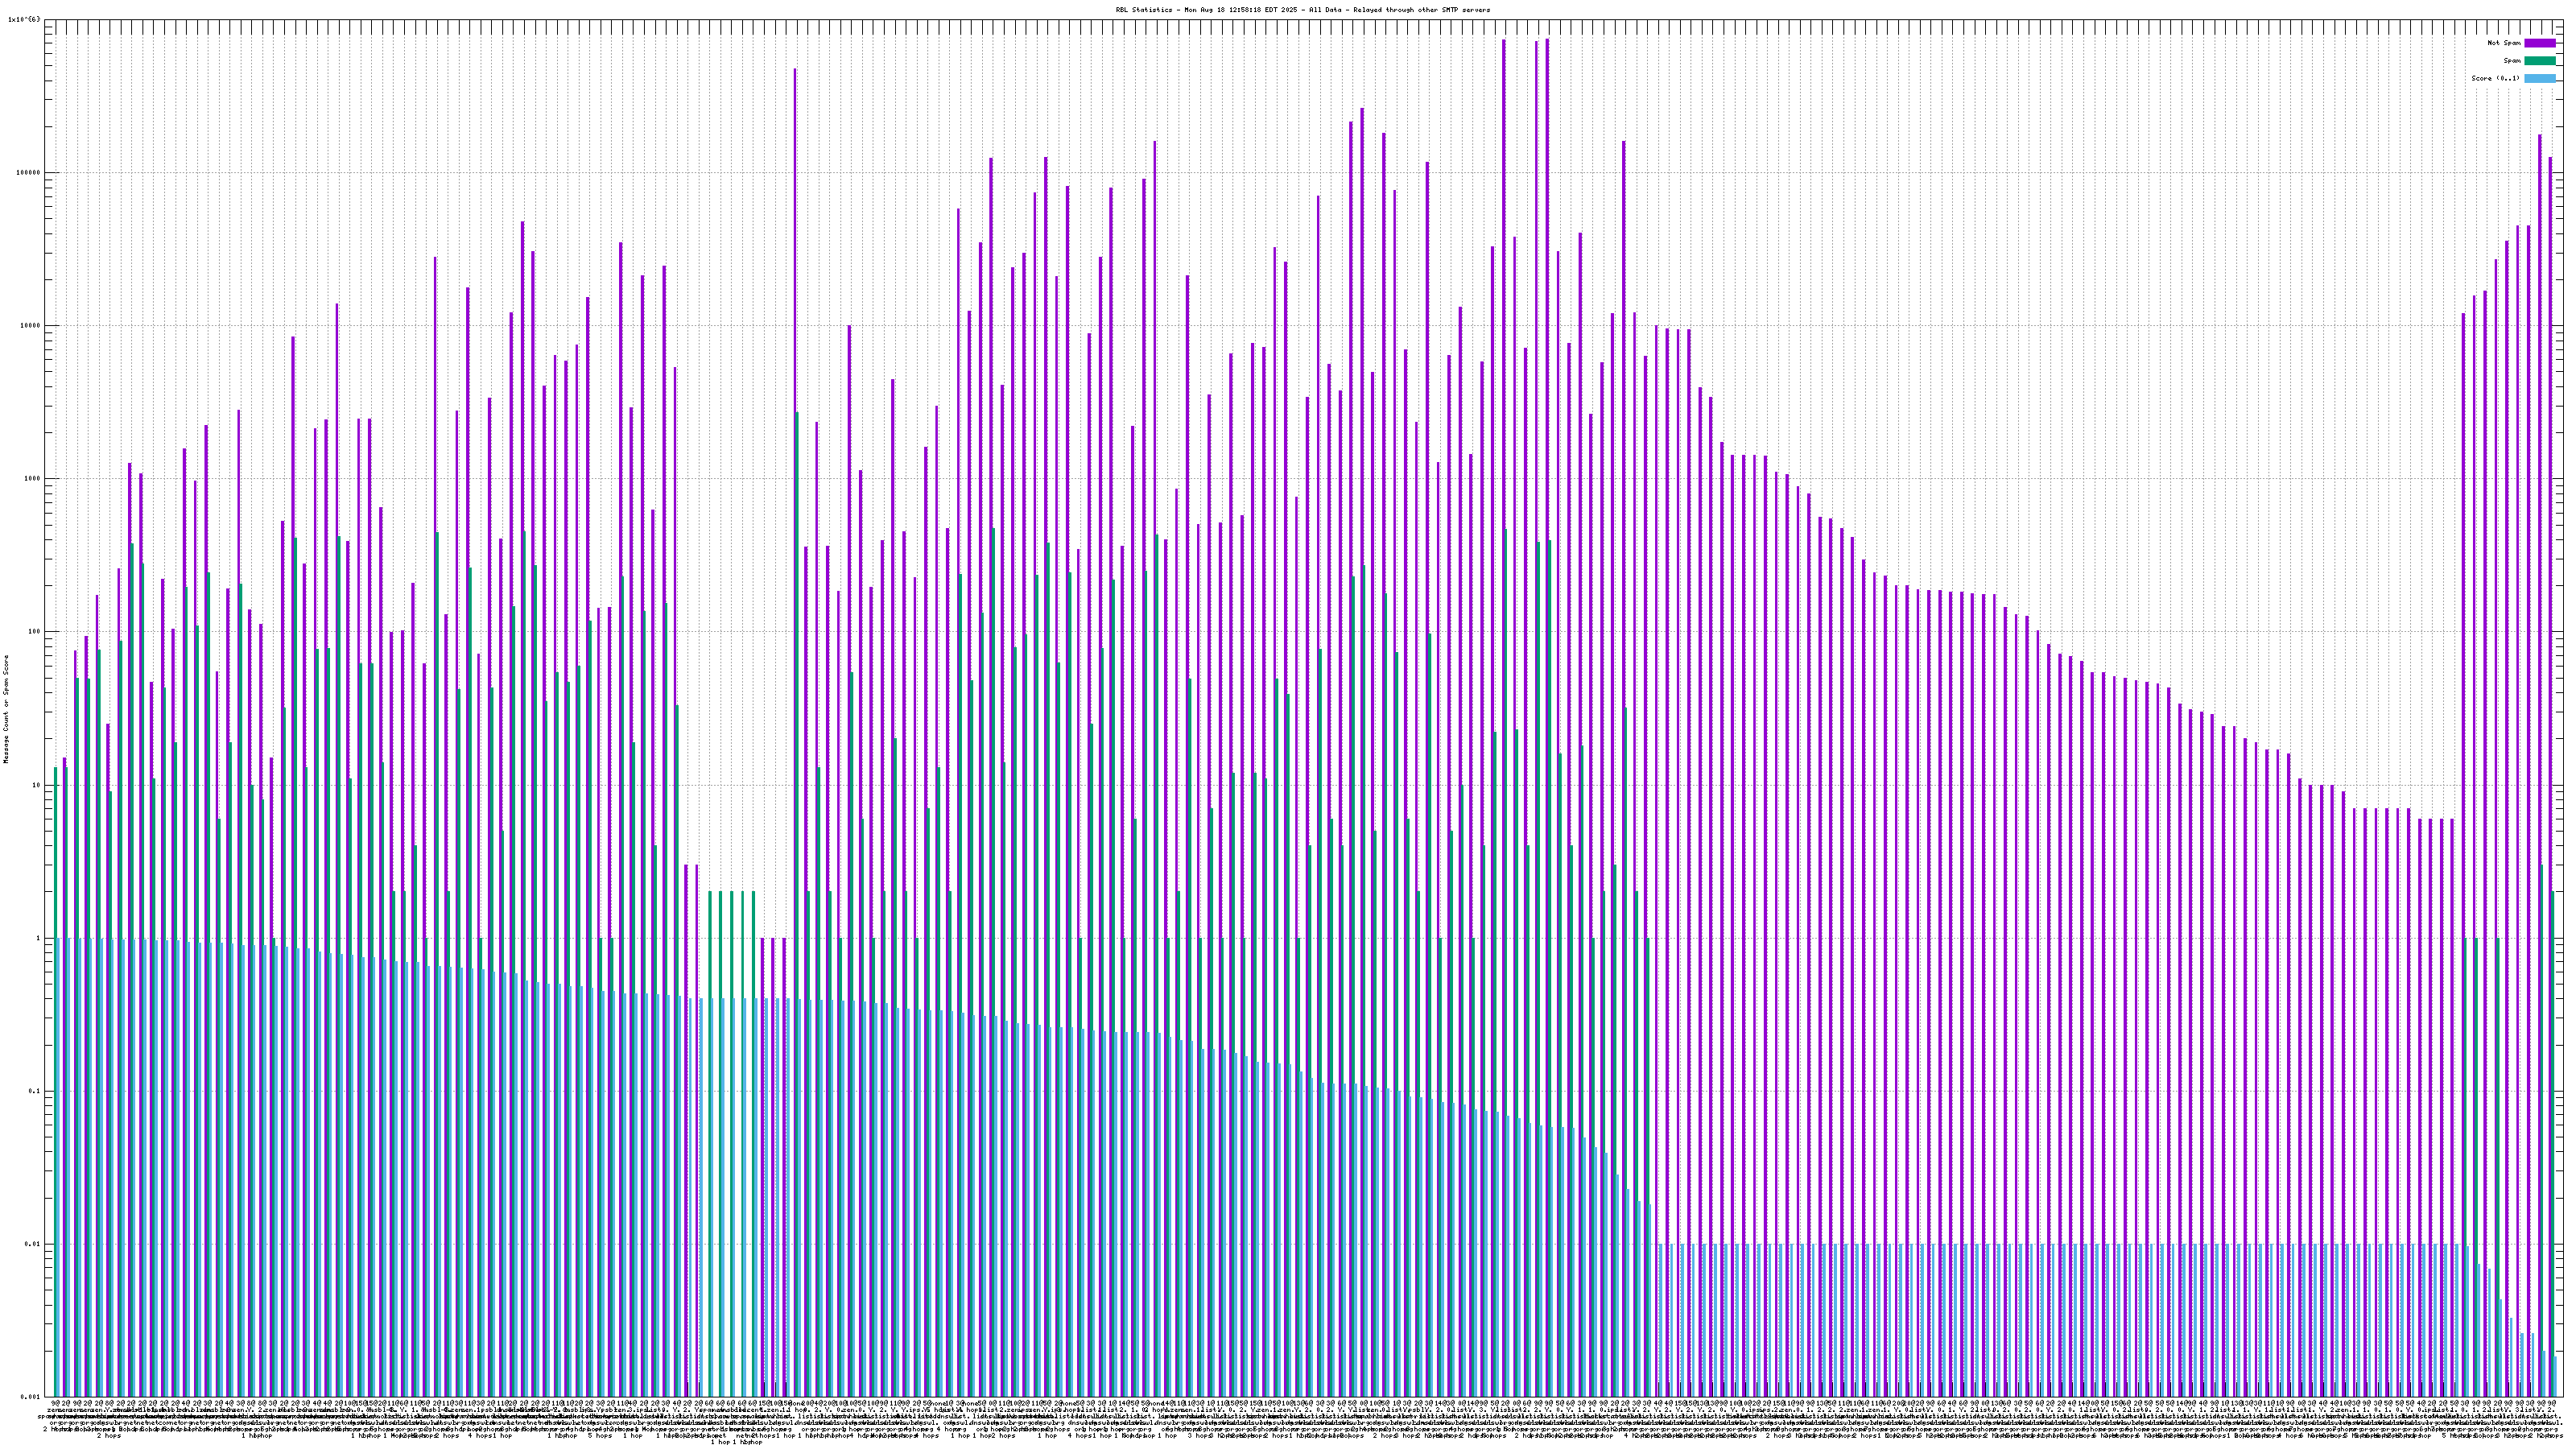
Task: Click the 'Not Spam' legend label
Action: coord(2504,43)
